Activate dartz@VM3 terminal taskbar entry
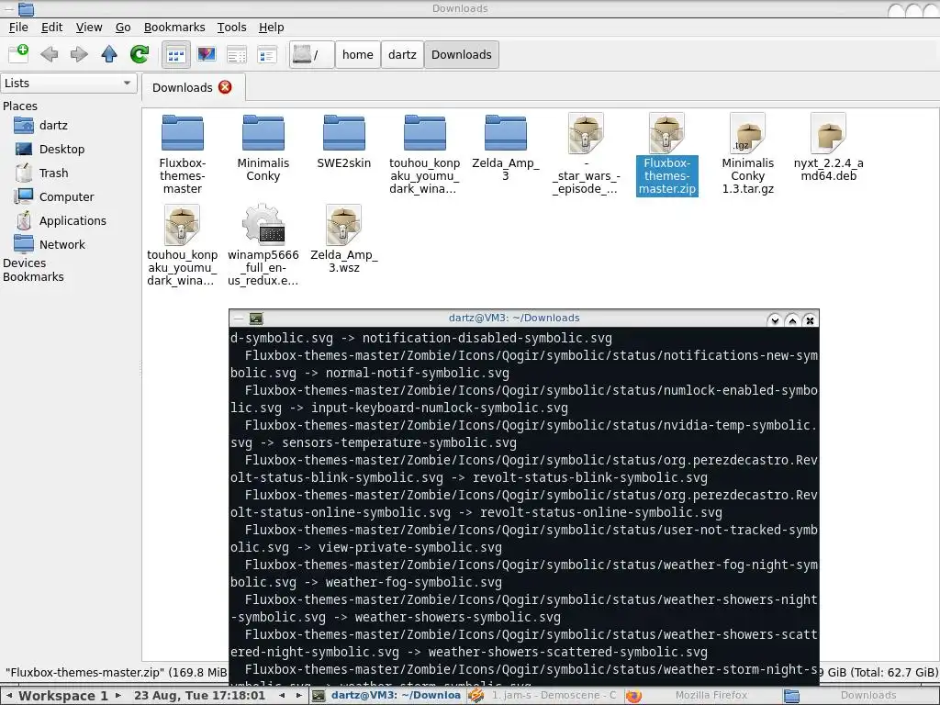The width and height of the screenshot is (940, 705). [x=388, y=696]
